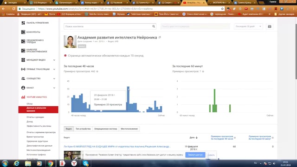Select the Видео tab
Image resolution: width=297 pixels, height=167 pixels.
(x=69, y=129)
